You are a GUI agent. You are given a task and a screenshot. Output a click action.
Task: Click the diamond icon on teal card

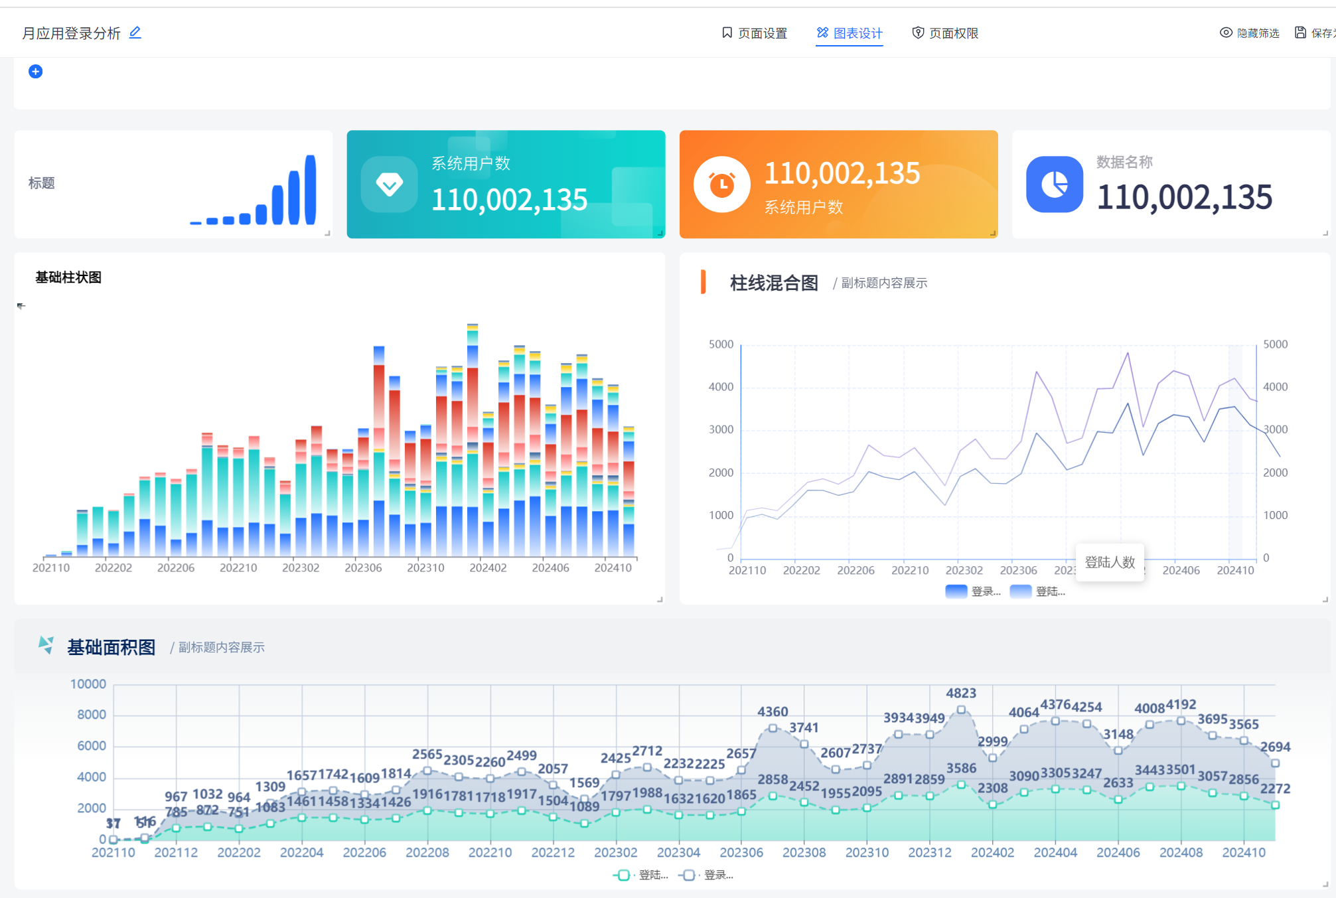point(389,185)
